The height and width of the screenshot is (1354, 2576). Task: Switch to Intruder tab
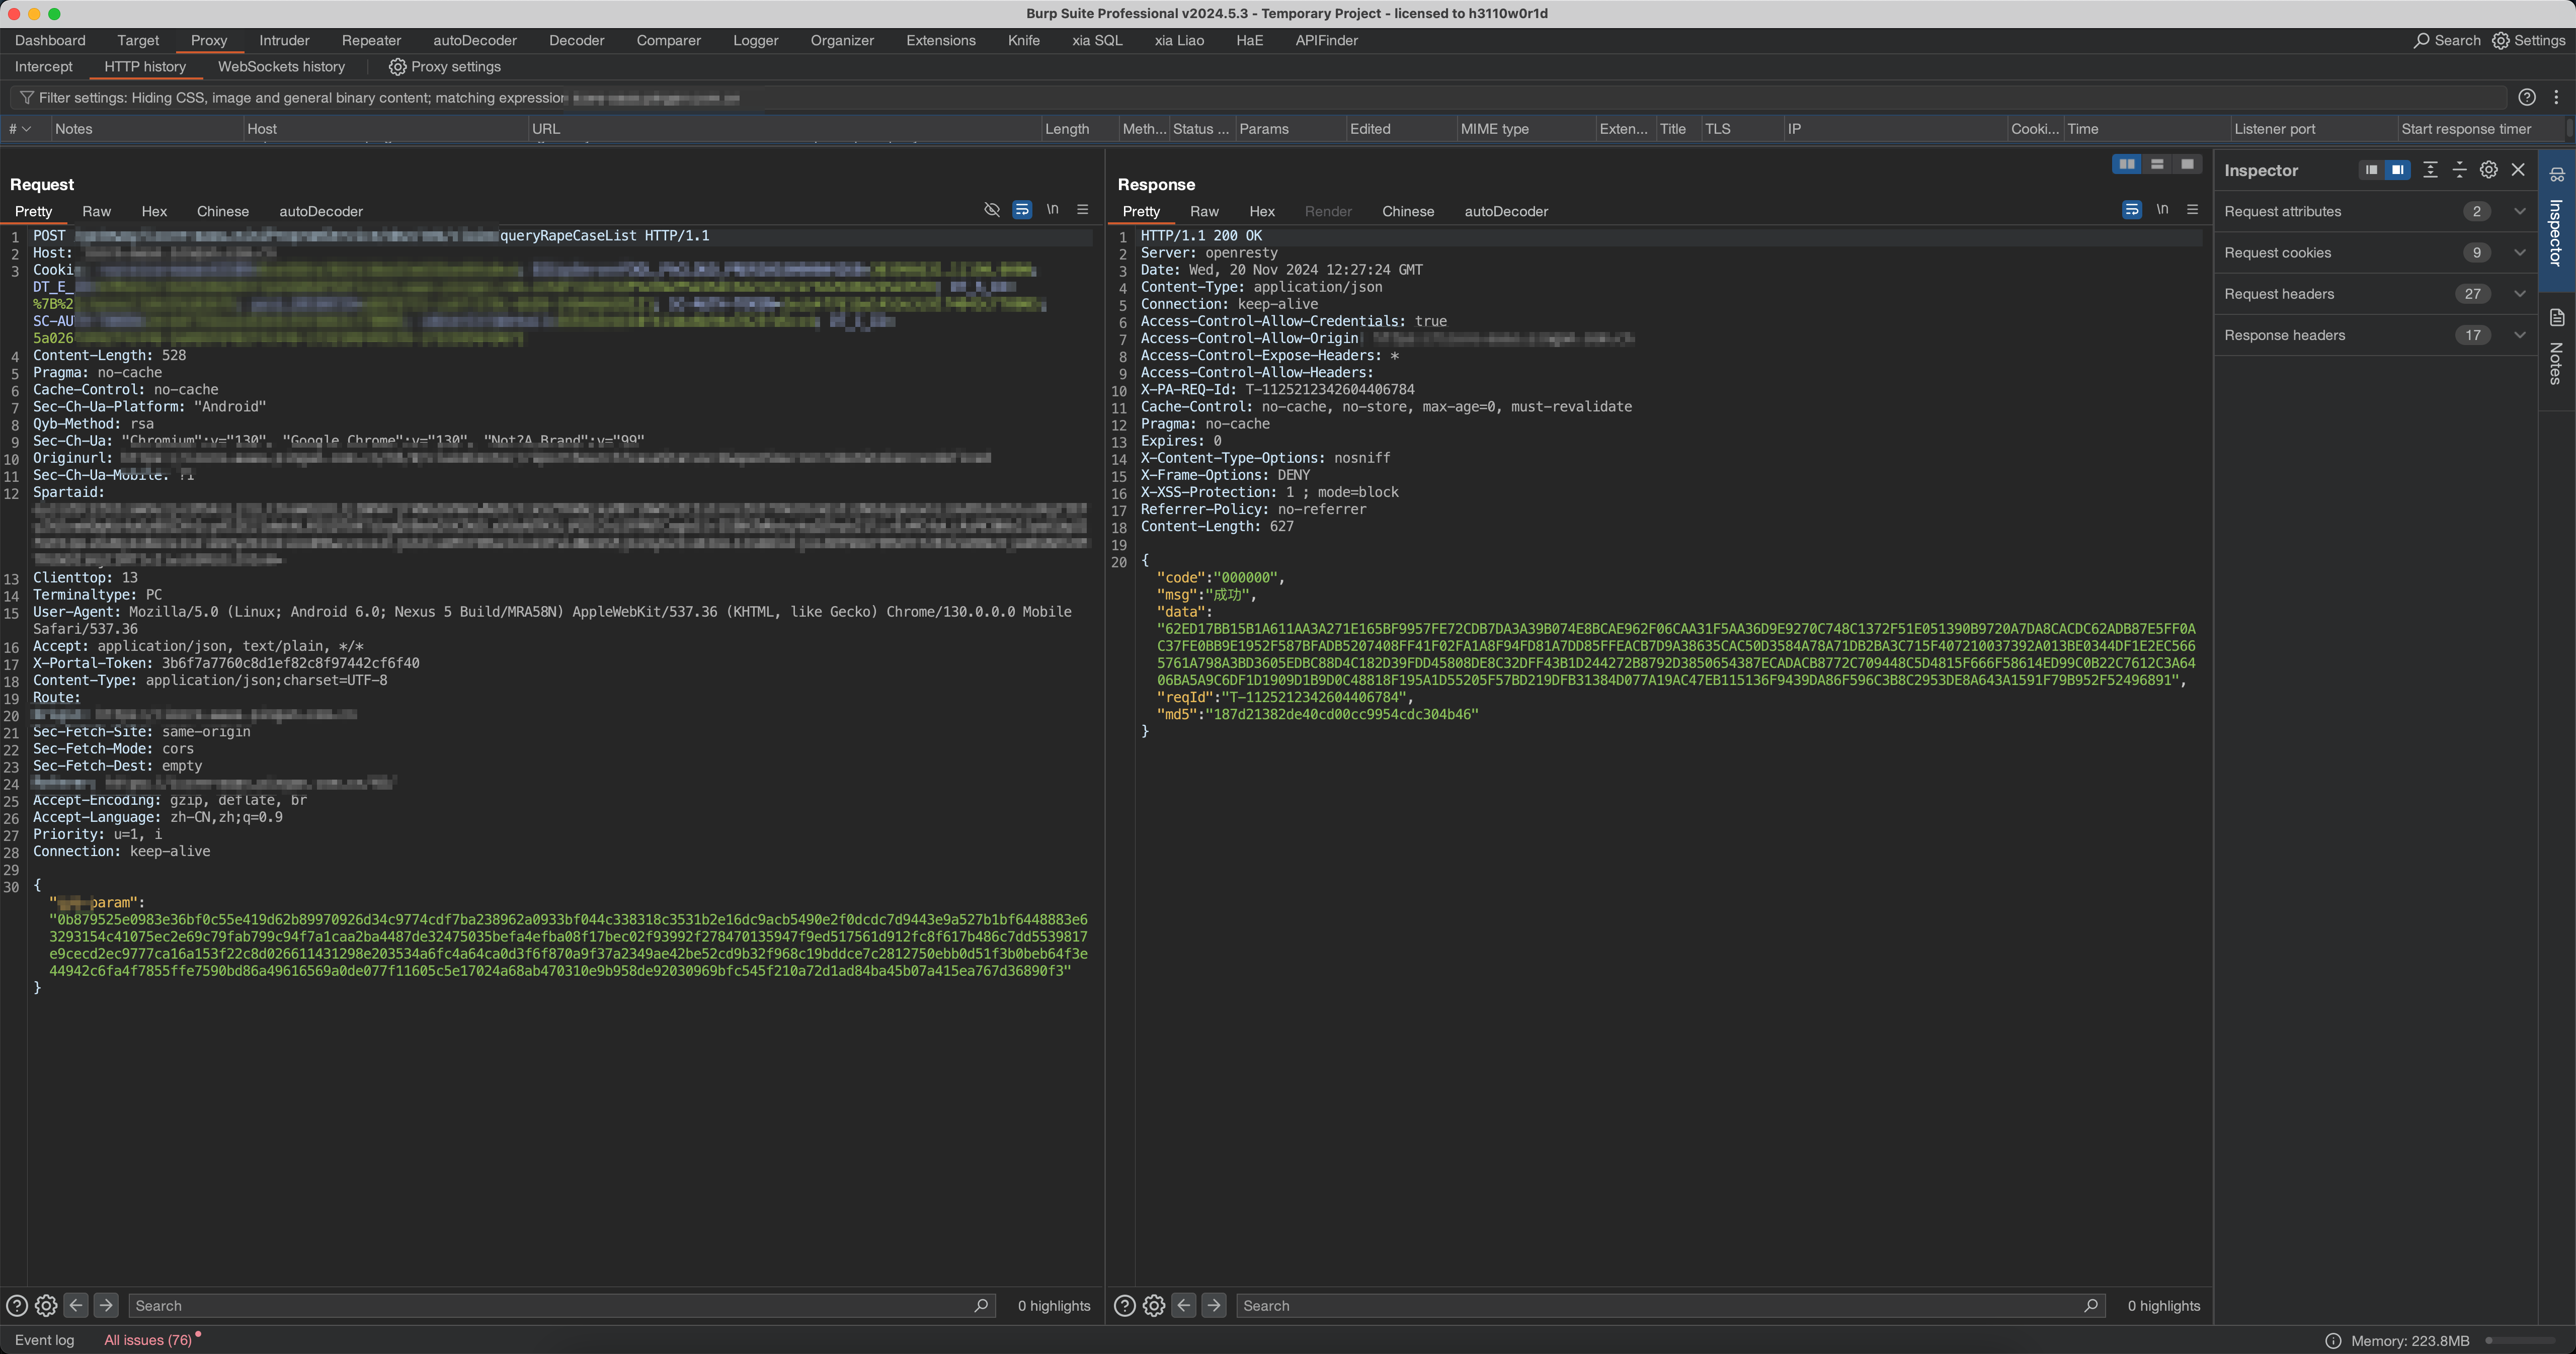click(x=284, y=40)
